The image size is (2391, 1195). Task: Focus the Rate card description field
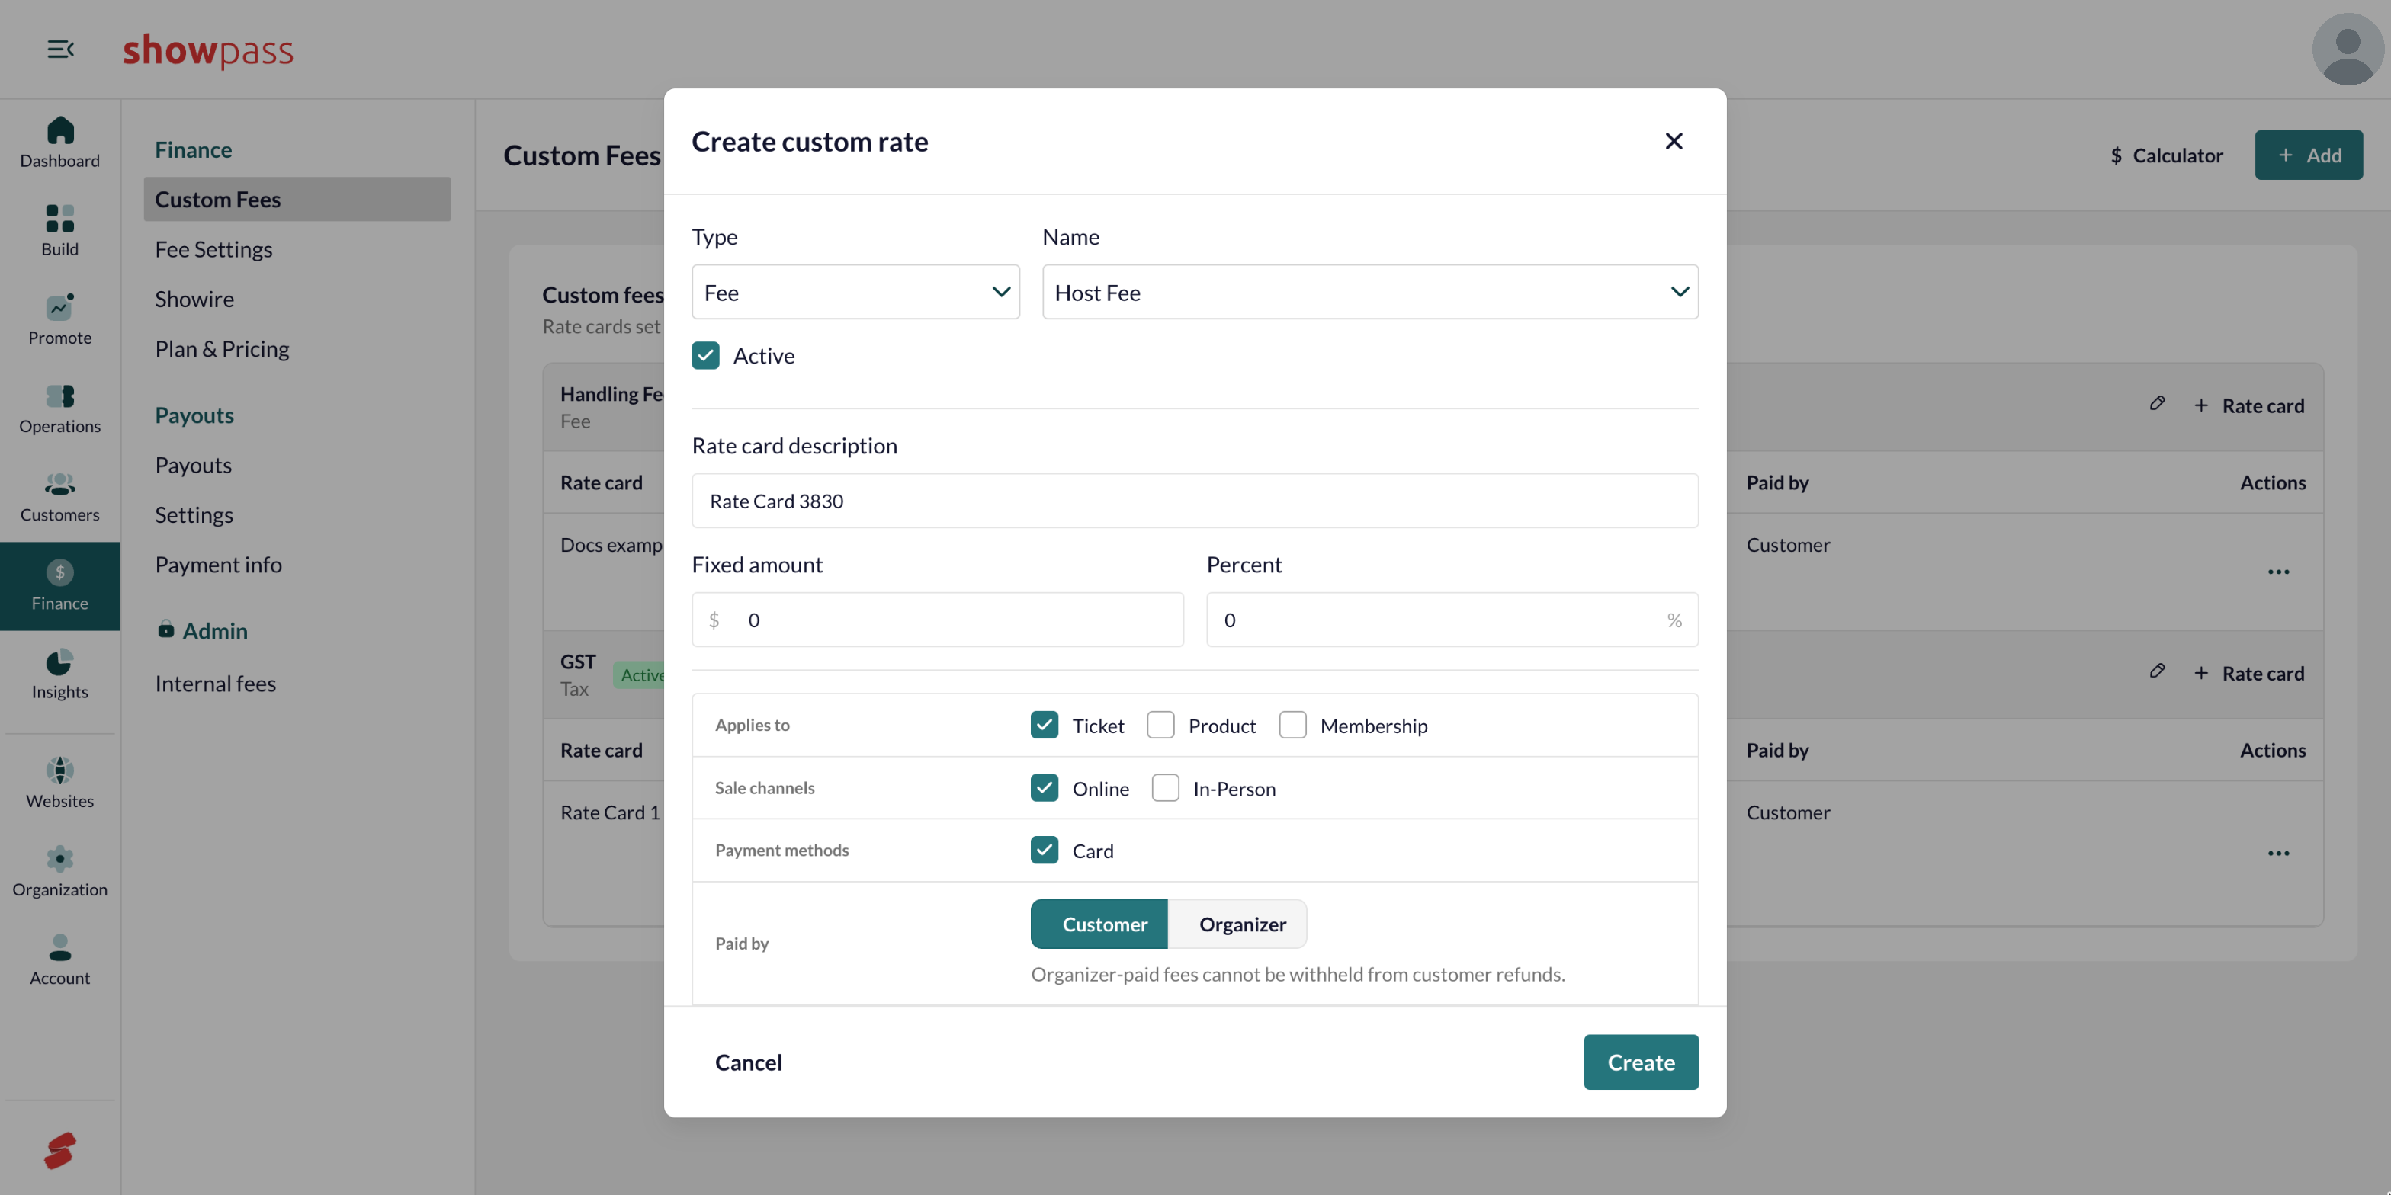pos(1195,501)
